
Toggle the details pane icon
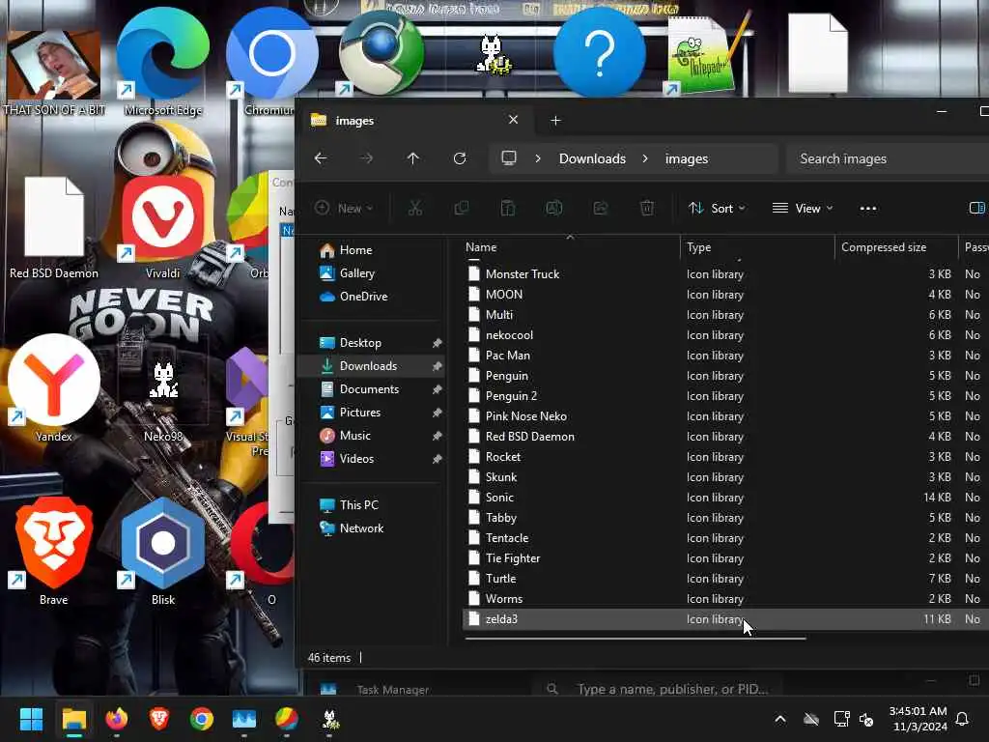tap(977, 209)
